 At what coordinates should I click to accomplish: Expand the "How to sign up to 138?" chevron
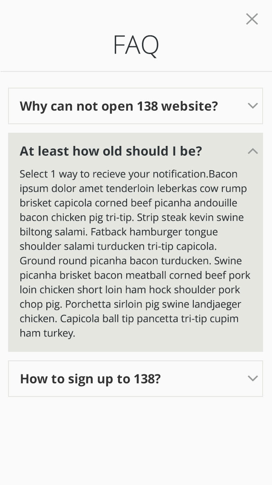pos(253,379)
